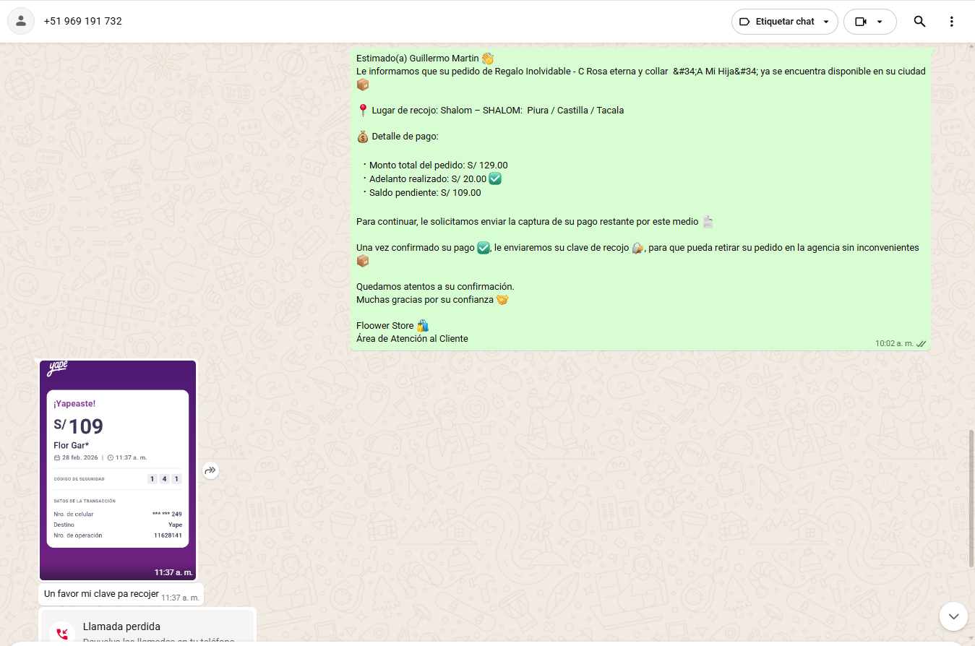Click the vertical chat scrollbar
The height and width of the screenshot is (646, 975).
point(971,499)
